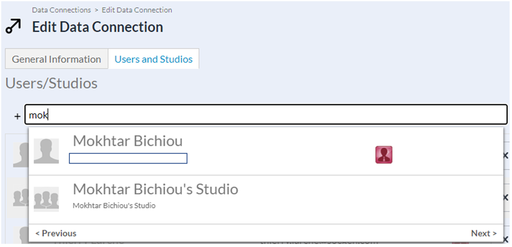
Task: Click the X beside the studio result row
Action: [x=506, y=197]
